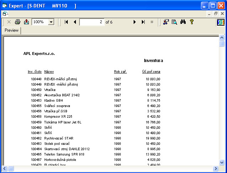Open the zoom level 100% dropdown
This screenshot has width=227, height=173.
51,22
